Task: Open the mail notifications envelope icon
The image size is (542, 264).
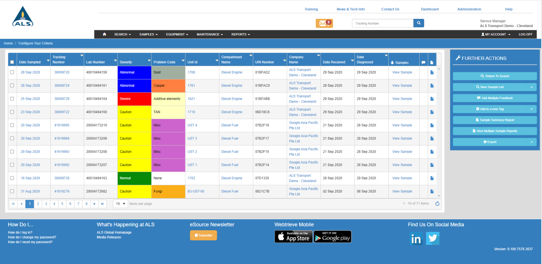Action: [324, 23]
